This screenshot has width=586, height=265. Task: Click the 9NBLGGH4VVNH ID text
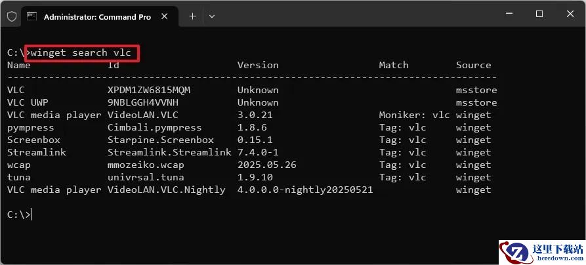(143, 102)
